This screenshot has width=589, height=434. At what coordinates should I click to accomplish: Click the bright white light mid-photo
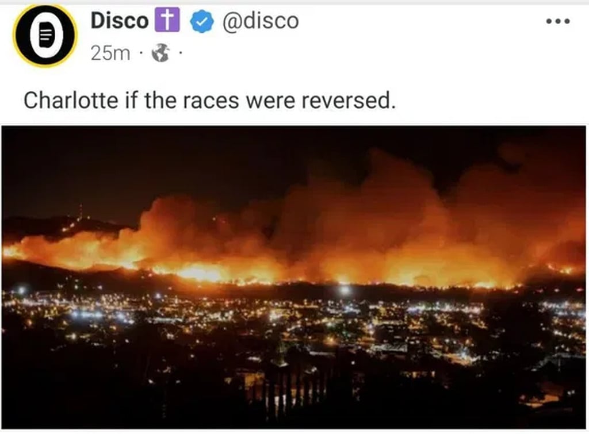[345, 290]
